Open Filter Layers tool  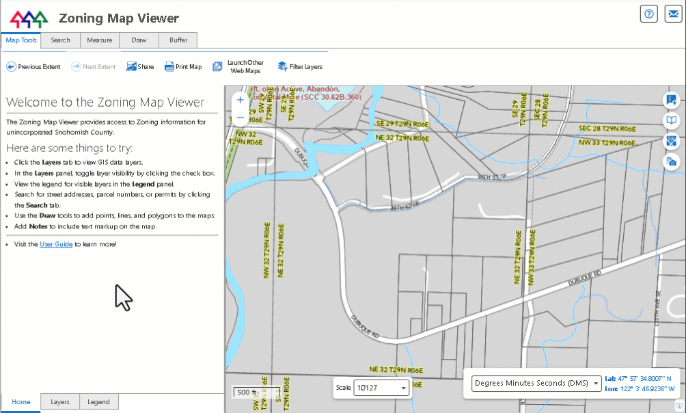click(x=300, y=66)
